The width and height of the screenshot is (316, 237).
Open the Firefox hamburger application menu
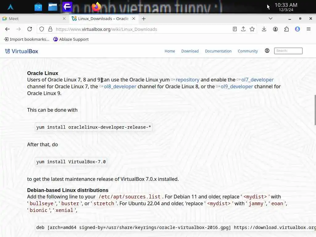(309, 29)
